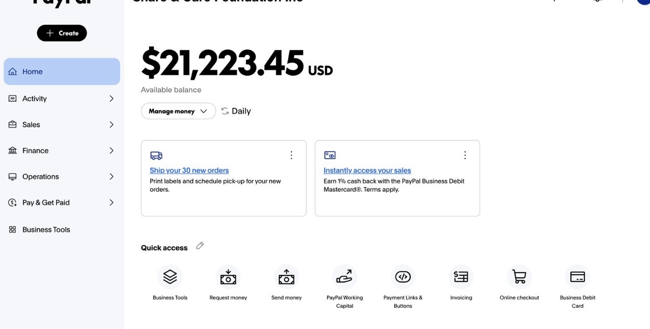Open Sales in the sidebar

coord(62,125)
